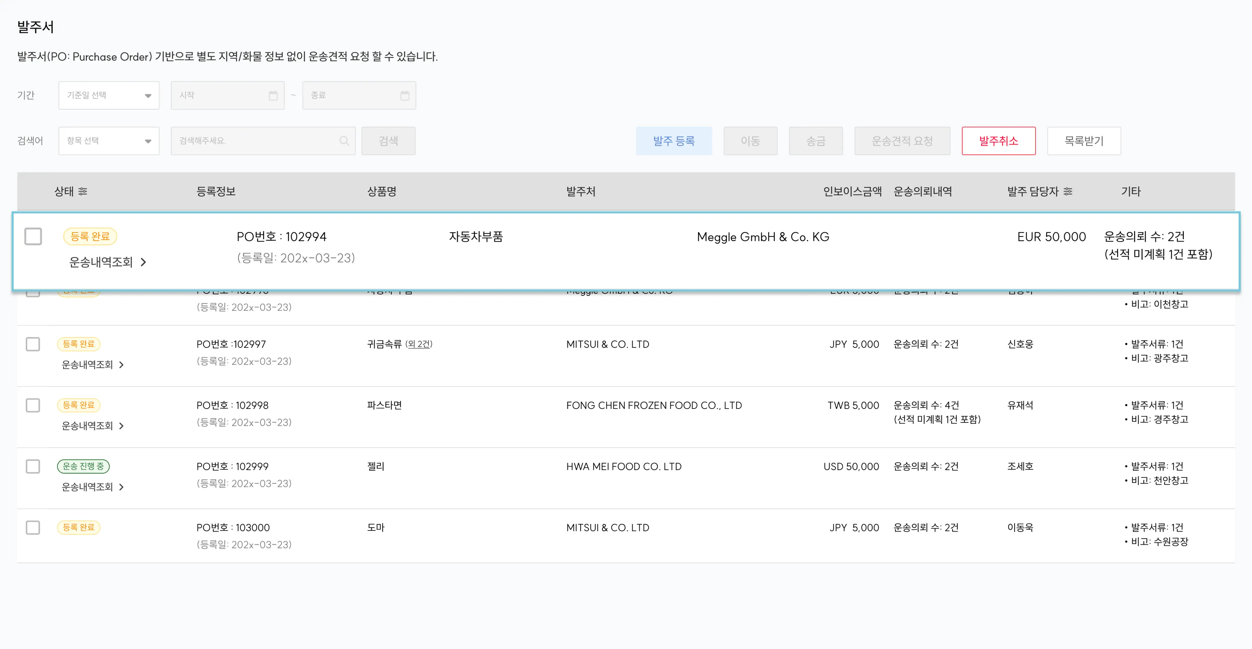Screen dimensions: 1252x649
Task: Click the 검색 button
Action: (x=388, y=141)
